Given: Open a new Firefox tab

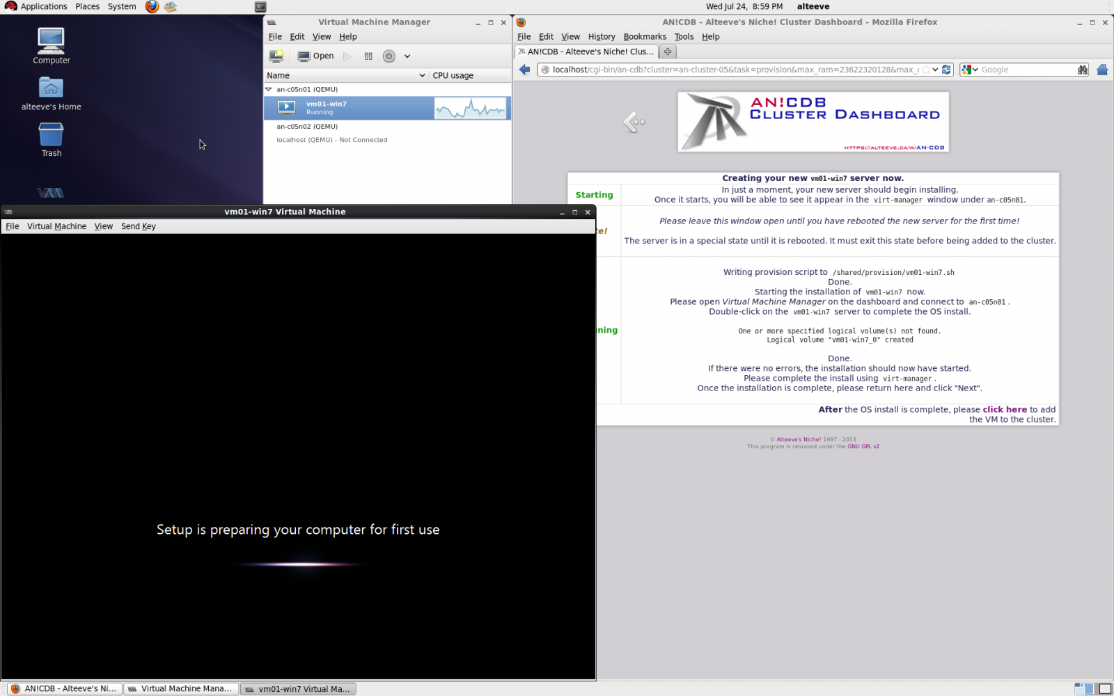Looking at the screenshot, I should 668,52.
